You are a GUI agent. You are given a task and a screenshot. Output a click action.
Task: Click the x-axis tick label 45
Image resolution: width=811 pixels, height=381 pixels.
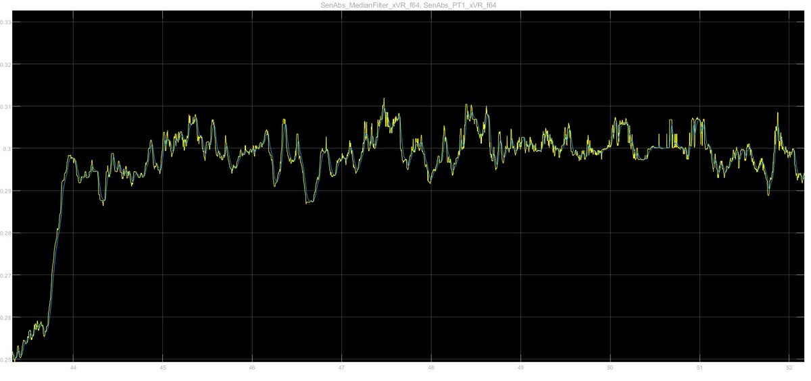coord(163,368)
